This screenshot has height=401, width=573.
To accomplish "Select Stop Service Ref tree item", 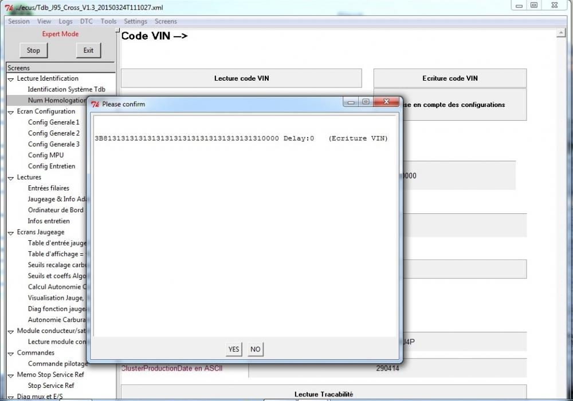I will point(51,386).
